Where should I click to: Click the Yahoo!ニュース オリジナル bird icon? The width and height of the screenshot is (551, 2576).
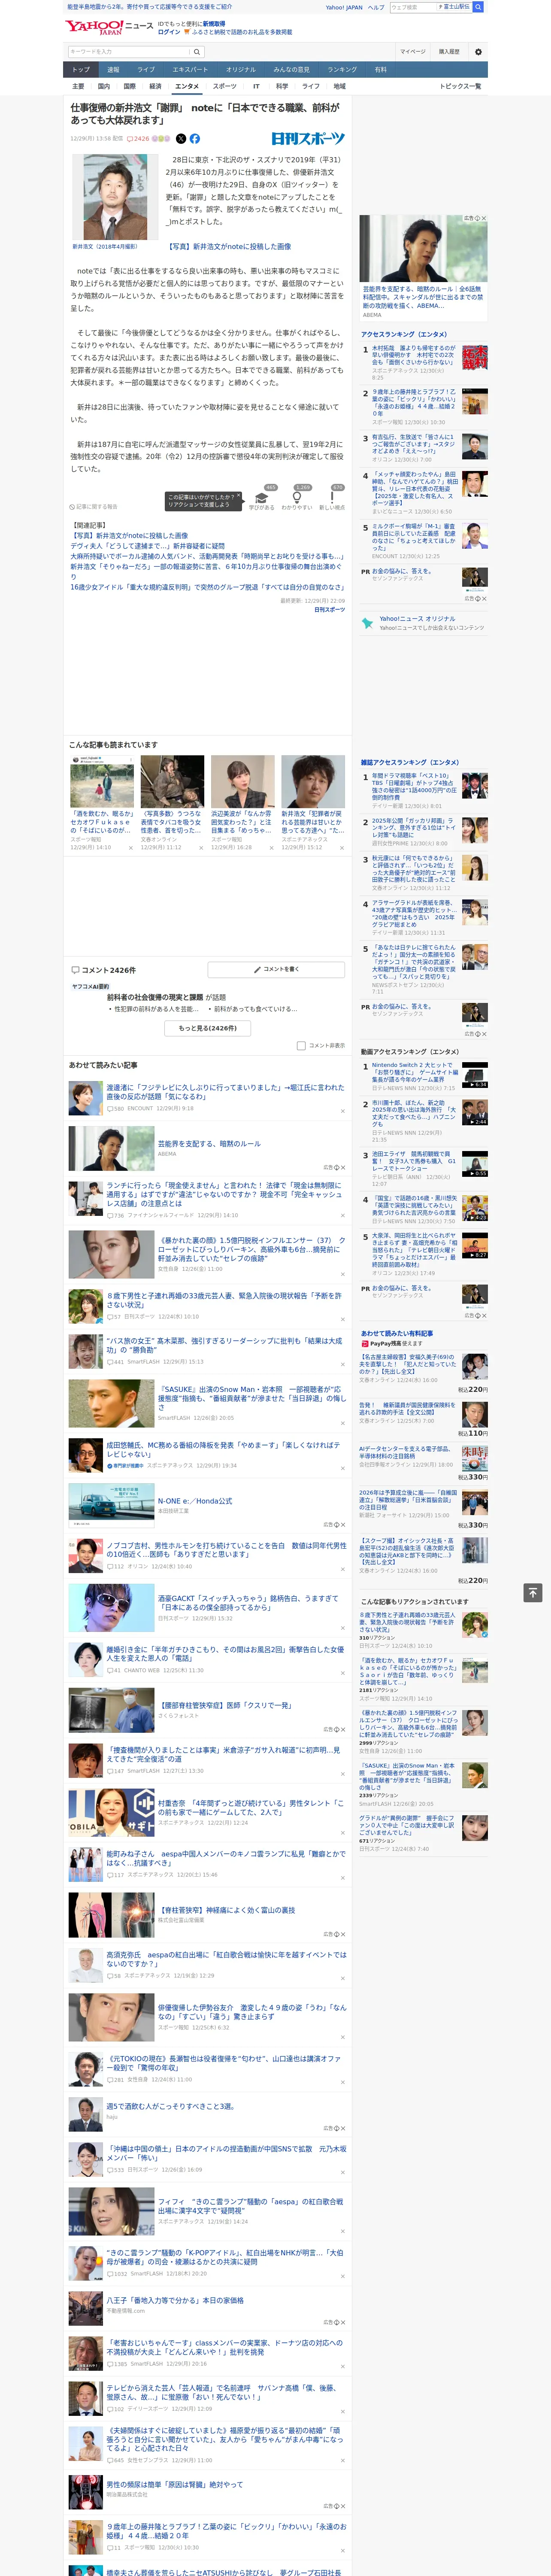pyautogui.click(x=367, y=623)
